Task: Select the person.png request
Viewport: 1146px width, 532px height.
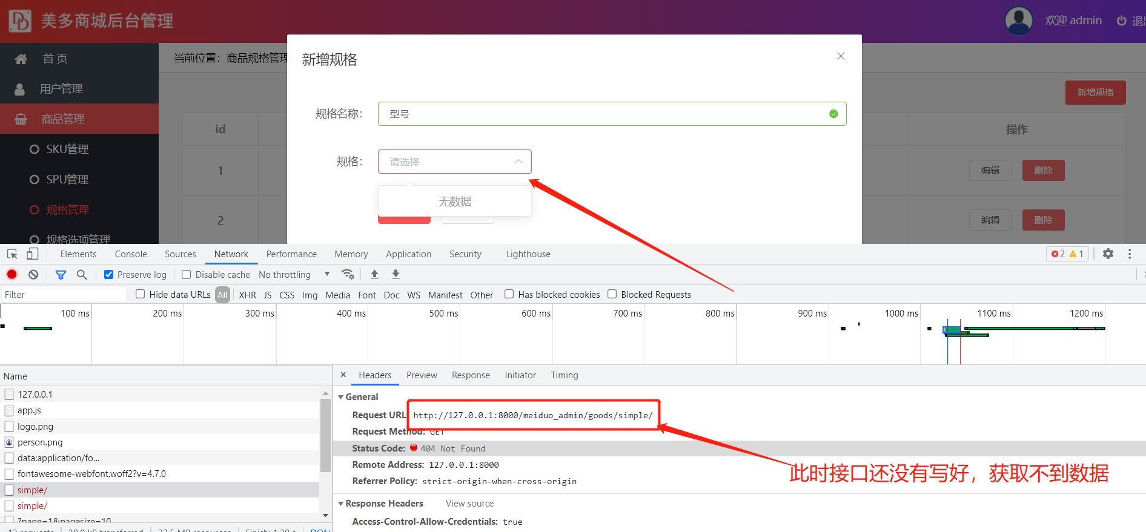Action: point(160,442)
